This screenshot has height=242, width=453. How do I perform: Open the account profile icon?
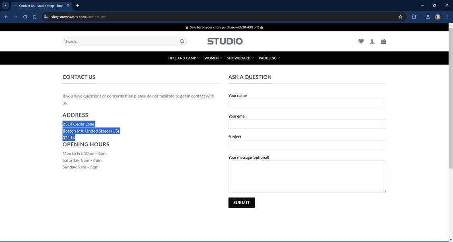pos(372,41)
